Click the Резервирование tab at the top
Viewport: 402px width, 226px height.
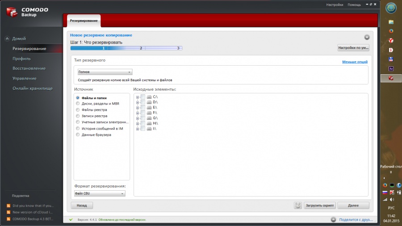click(84, 21)
